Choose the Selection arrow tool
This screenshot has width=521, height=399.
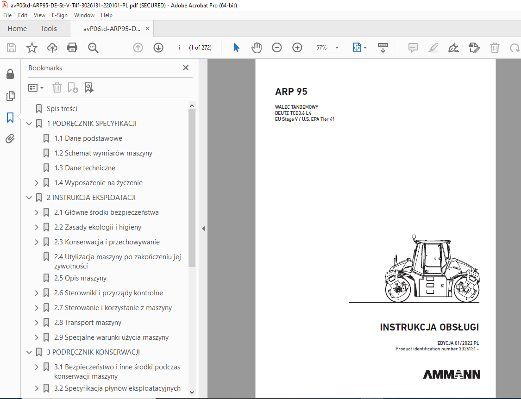pyautogui.click(x=236, y=48)
